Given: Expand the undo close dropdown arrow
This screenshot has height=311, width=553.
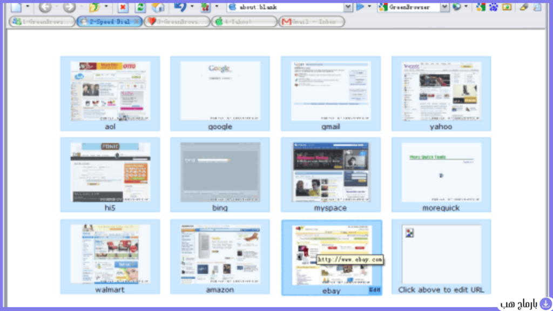Looking at the screenshot, I should tap(192, 6).
